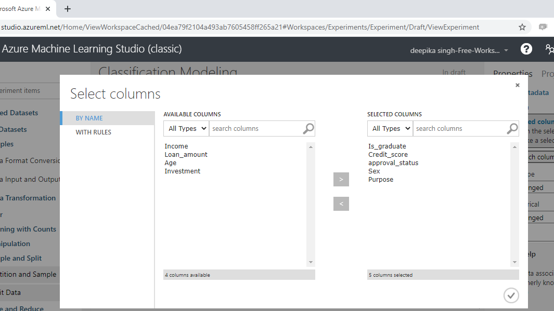
Task: Select the Investment column
Action: 182,171
